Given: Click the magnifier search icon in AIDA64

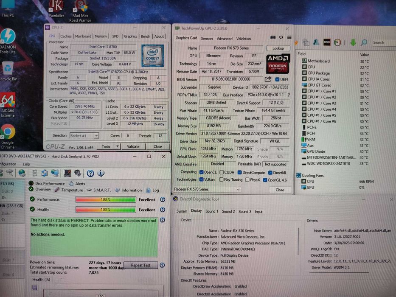Looking at the screenshot, I should click(x=364, y=42).
